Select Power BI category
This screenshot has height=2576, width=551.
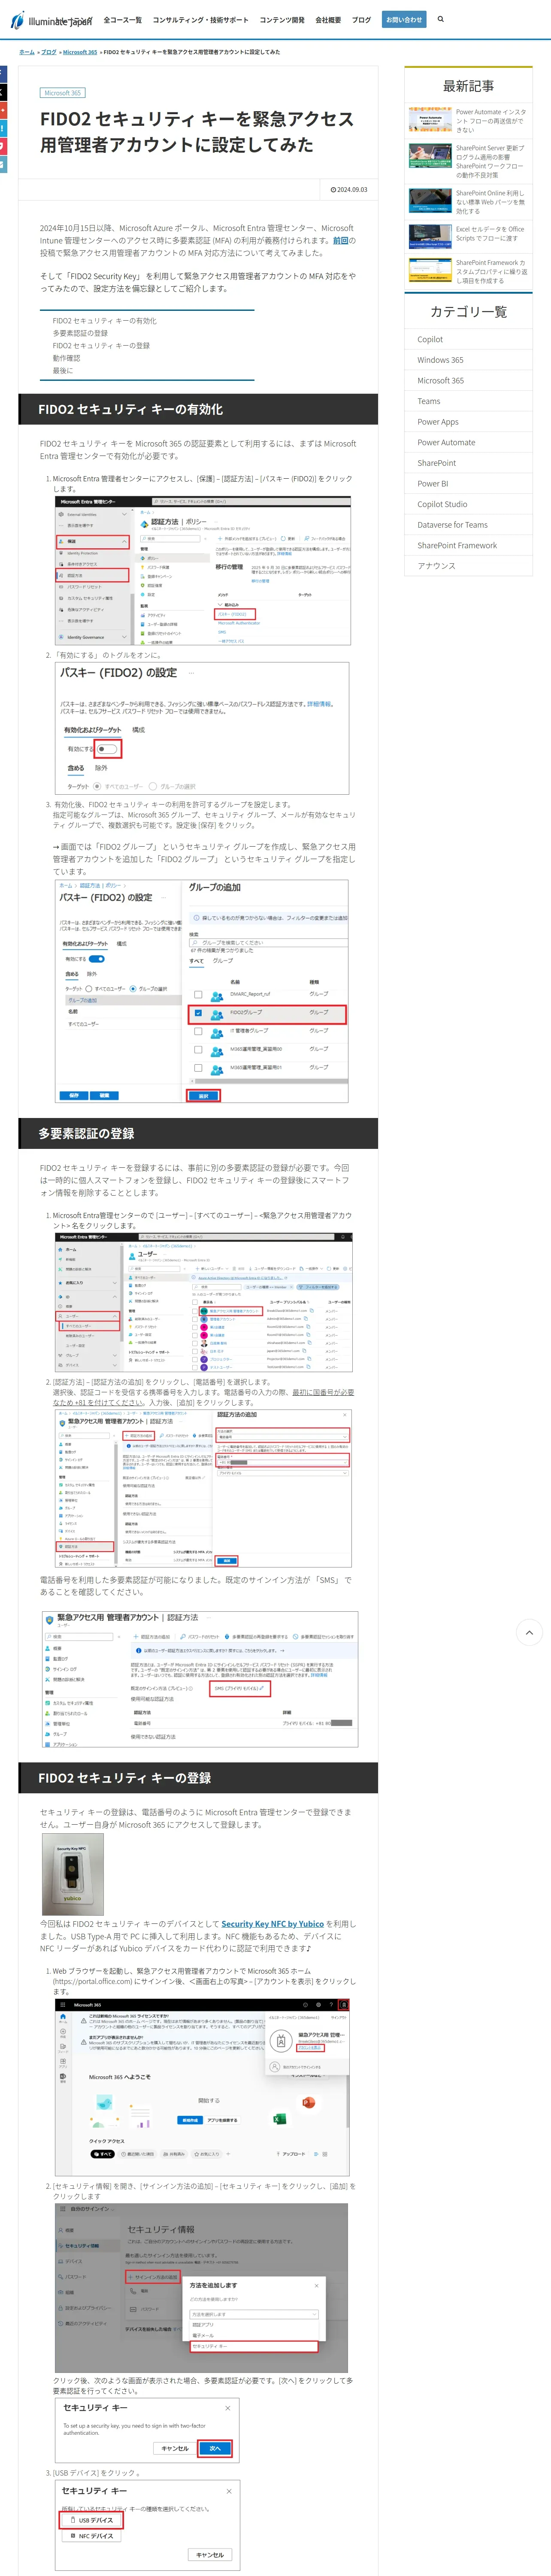click(468, 484)
